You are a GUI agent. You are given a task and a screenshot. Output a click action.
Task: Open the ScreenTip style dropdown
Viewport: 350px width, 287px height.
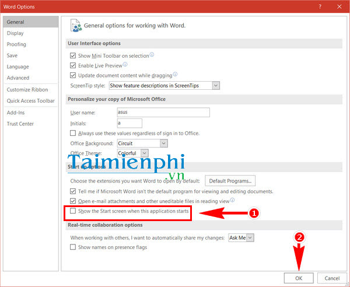(x=216, y=86)
